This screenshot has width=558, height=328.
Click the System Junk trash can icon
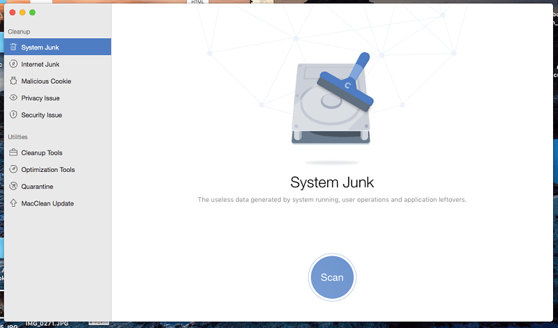tap(13, 47)
